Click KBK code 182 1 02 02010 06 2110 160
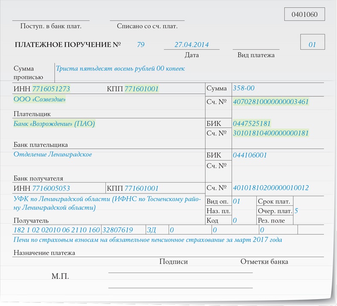Viewport: 337px width, 306px height. (57, 230)
